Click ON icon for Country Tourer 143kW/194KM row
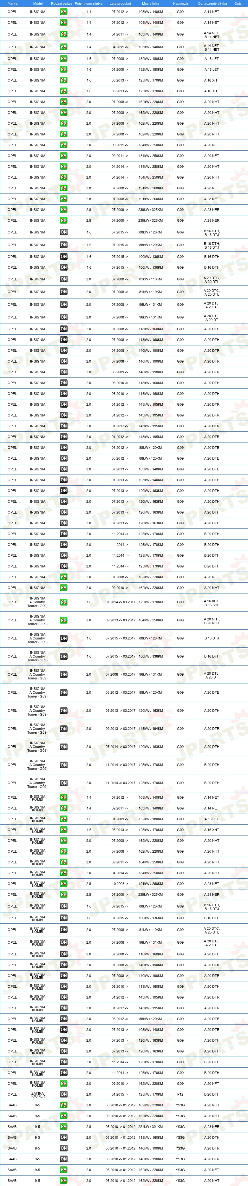Viewport: 248px width, 1186px height. [x=63, y=728]
